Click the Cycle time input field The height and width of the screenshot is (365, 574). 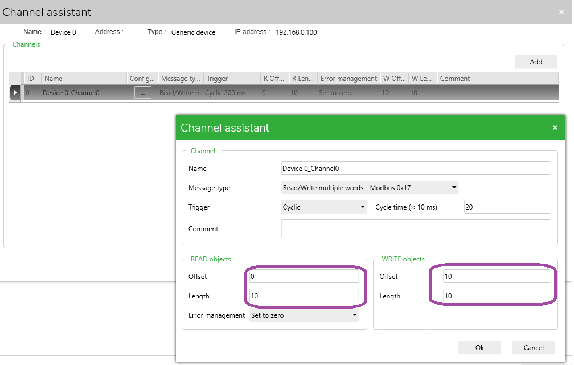507,207
